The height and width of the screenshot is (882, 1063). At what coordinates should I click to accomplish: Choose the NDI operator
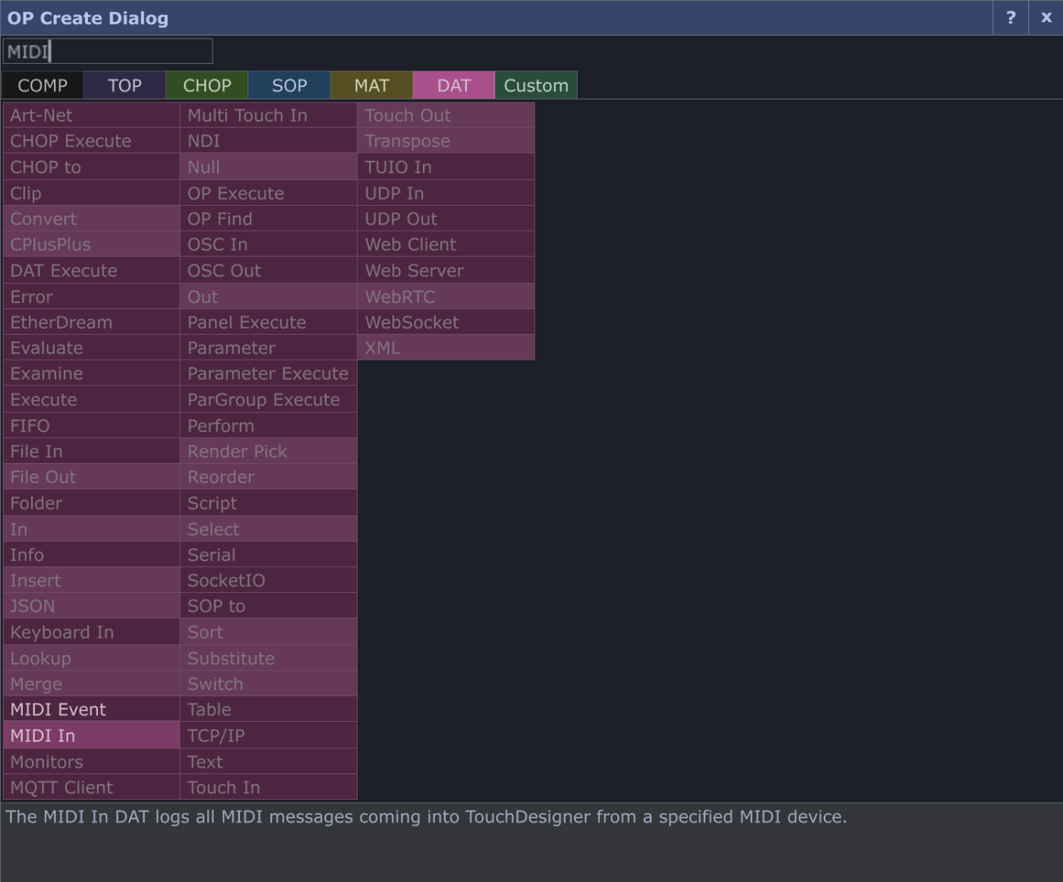[x=268, y=141]
